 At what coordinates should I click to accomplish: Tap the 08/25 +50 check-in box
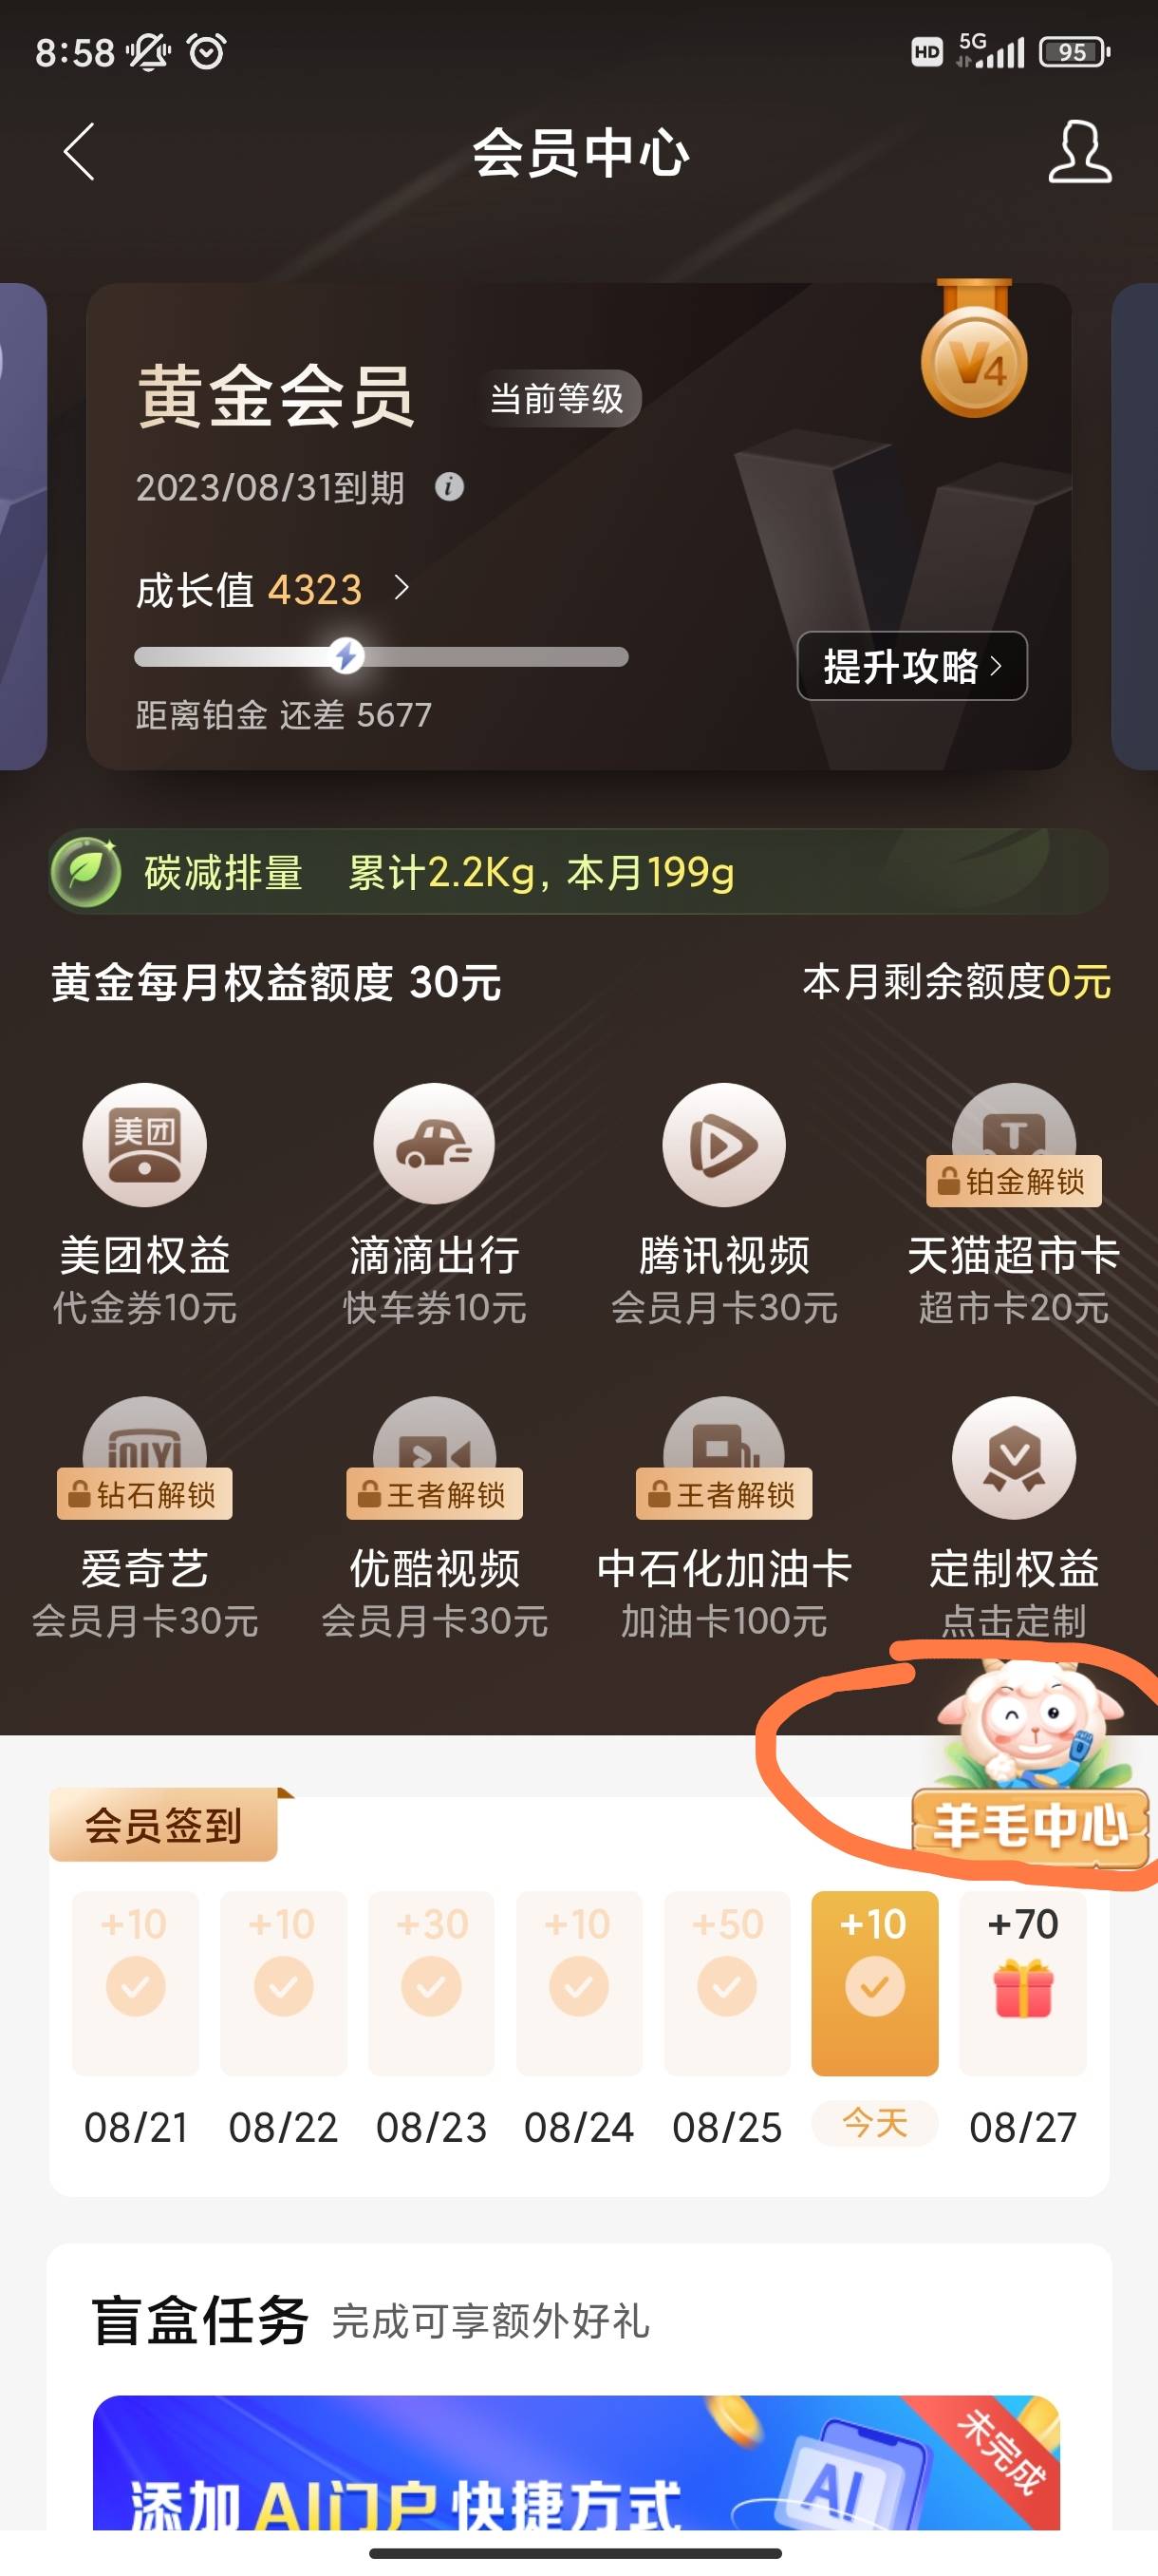pos(726,1982)
